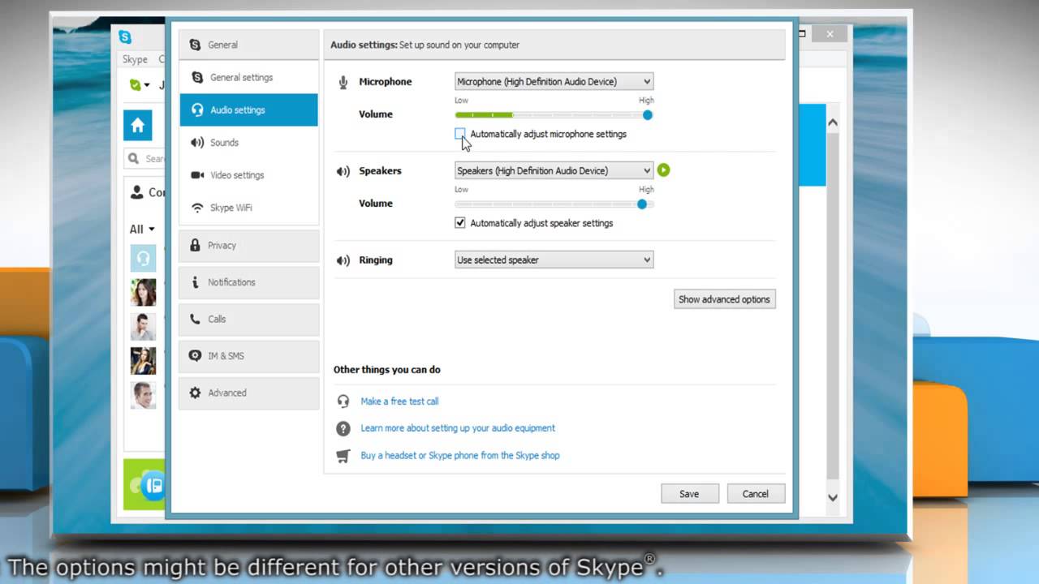Open the Speakers device dropdown

click(554, 170)
